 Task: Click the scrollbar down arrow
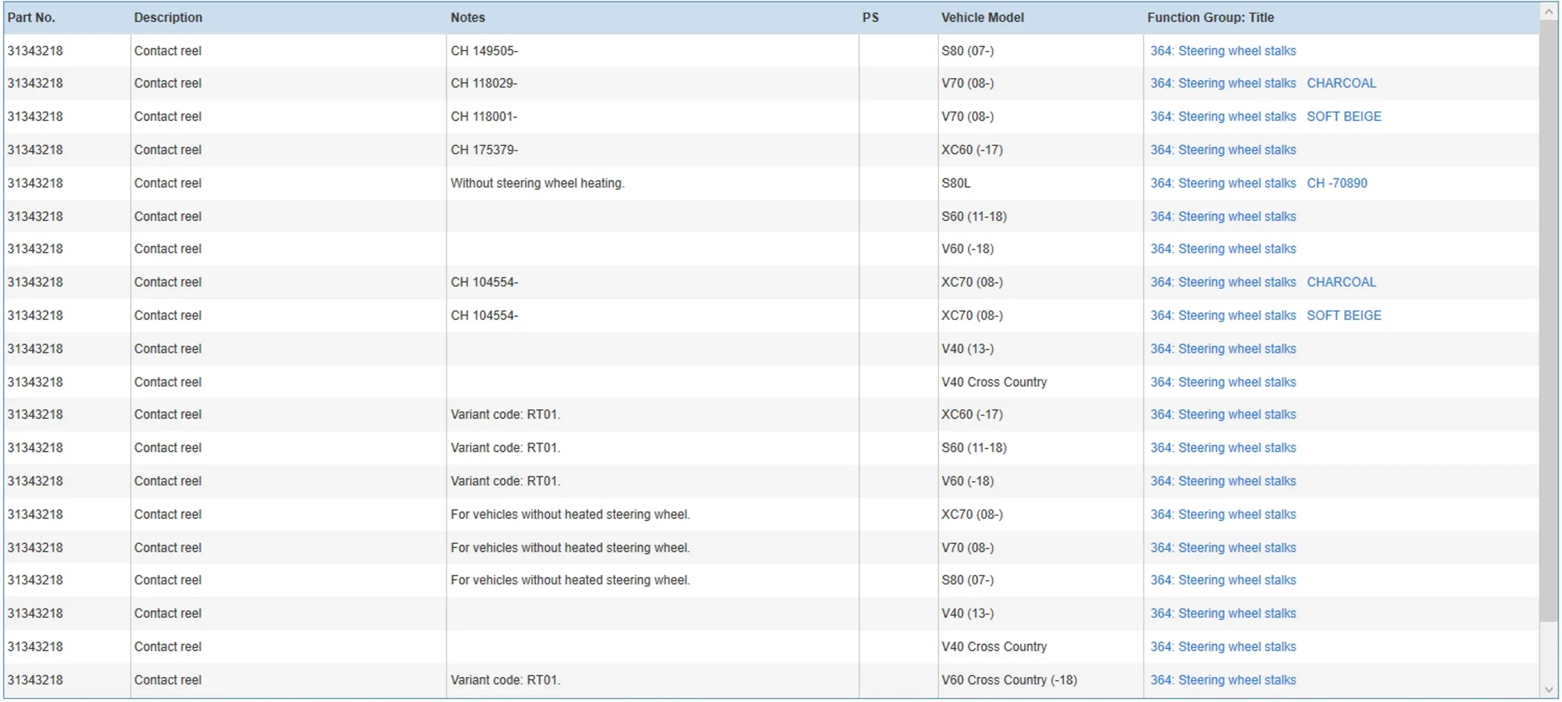(x=1548, y=690)
